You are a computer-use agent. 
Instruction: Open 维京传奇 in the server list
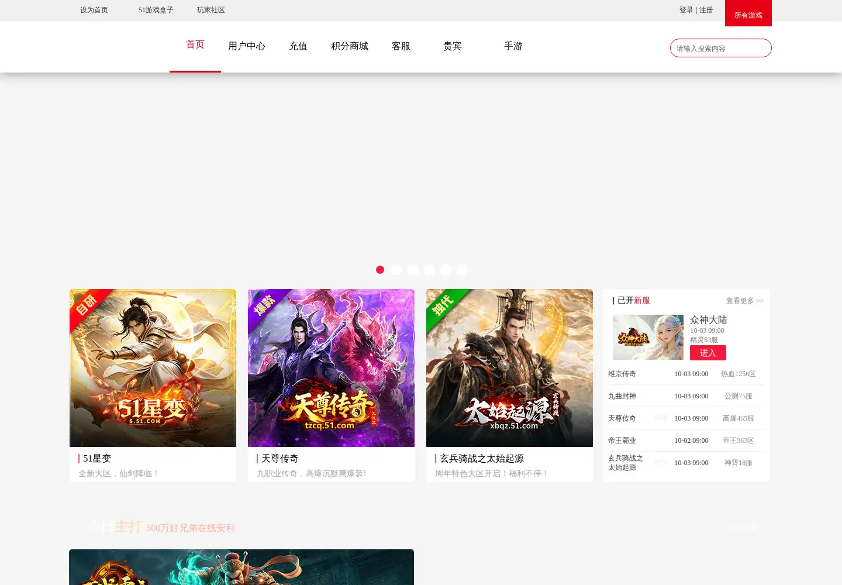tap(622, 374)
